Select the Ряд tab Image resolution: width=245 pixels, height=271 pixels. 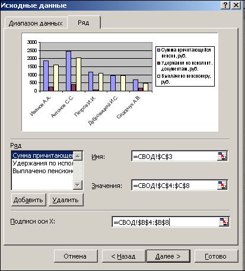point(84,23)
